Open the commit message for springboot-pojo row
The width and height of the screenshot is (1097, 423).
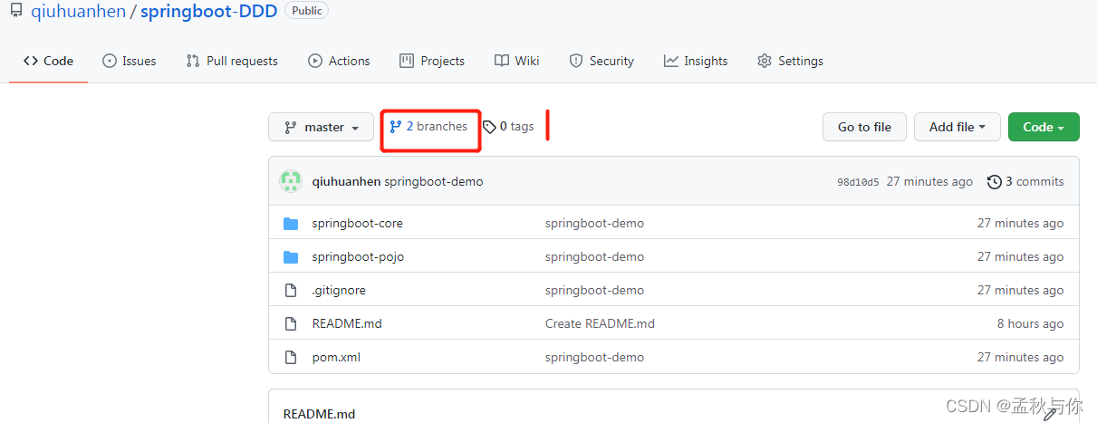[x=594, y=256]
